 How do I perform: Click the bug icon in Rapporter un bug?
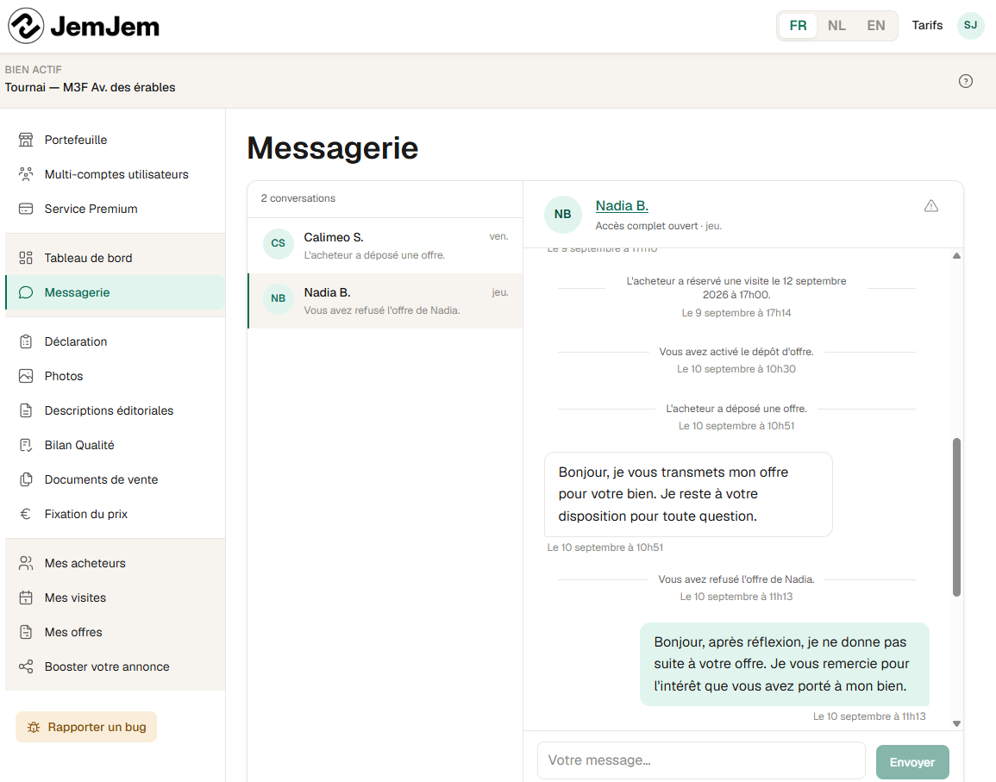[x=34, y=728]
